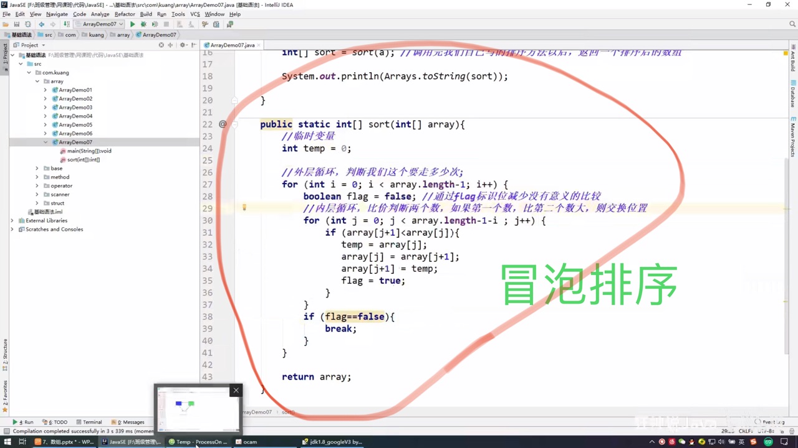Image resolution: width=798 pixels, height=448 pixels.
Task: Open the Build menu
Action: coord(146,14)
